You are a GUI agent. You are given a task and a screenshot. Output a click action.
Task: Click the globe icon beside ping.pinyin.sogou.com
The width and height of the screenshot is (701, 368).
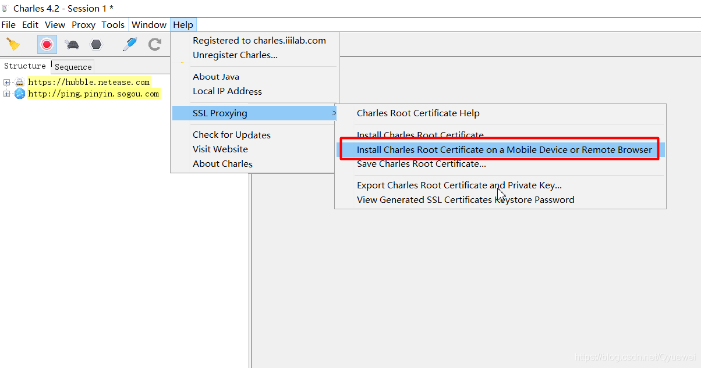20,94
